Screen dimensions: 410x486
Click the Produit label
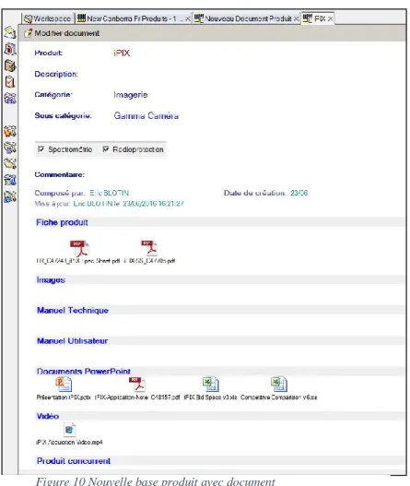pos(48,53)
